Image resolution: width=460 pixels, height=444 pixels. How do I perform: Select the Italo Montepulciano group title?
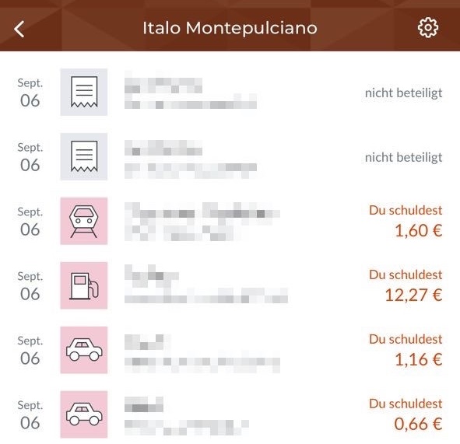click(230, 28)
